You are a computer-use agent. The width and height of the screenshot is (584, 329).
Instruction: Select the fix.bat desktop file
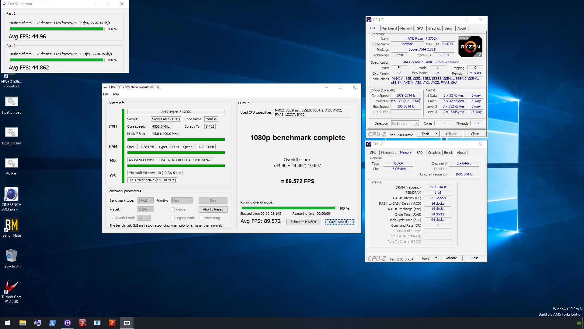click(x=11, y=167)
